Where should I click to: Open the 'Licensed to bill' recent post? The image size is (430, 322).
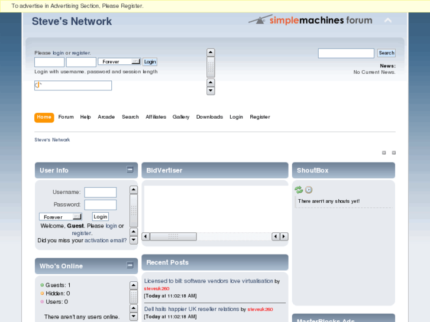(x=209, y=281)
